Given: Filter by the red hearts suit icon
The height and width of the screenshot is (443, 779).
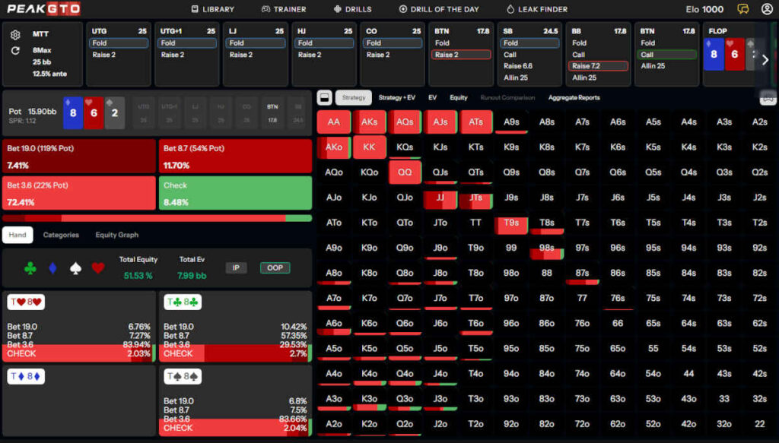Looking at the screenshot, I should (97, 267).
